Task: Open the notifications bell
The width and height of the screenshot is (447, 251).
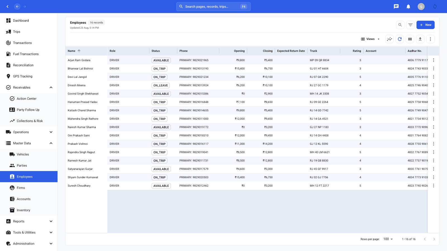Action: pyautogui.click(x=408, y=6)
